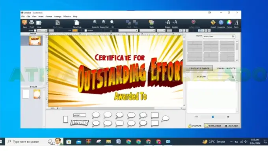Click the Zoom In magnifier
This screenshot has height=151, width=268.
click(95, 22)
